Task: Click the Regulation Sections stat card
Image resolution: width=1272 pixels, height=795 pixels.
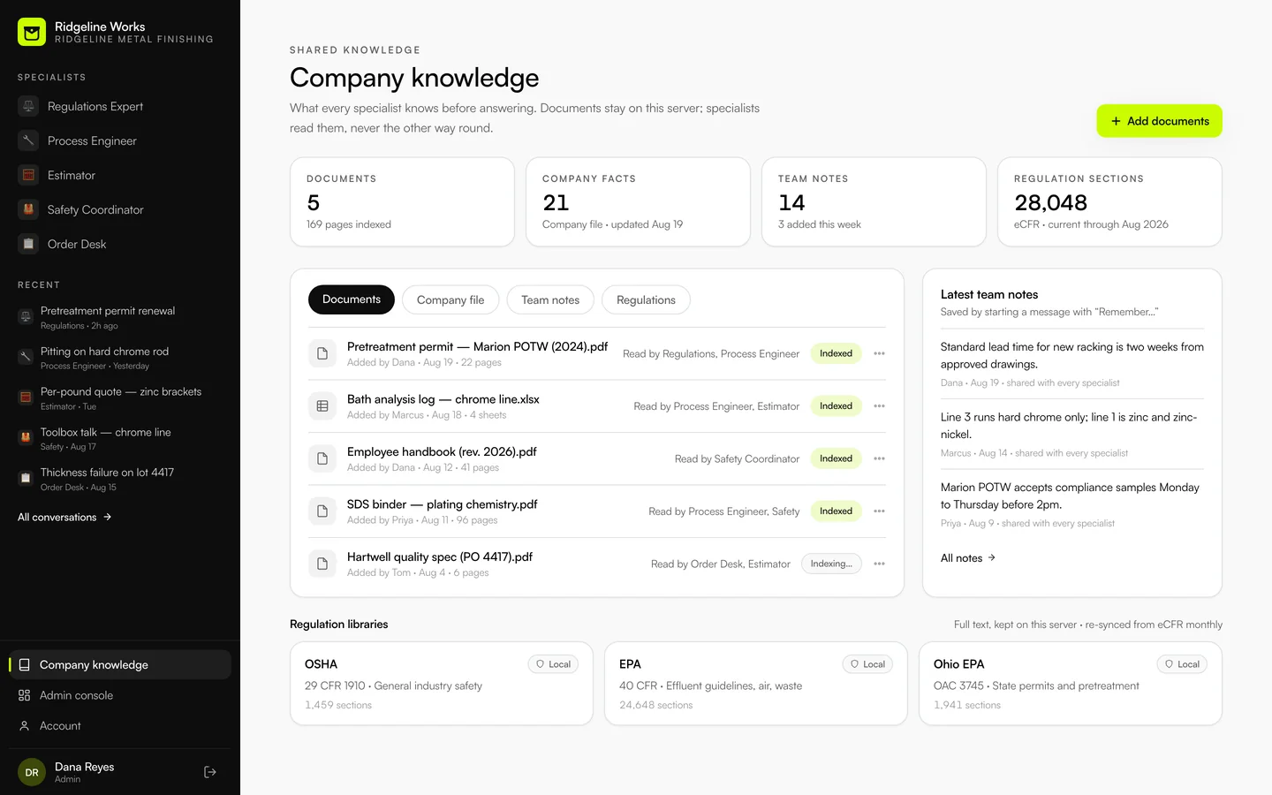Action: pyautogui.click(x=1109, y=202)
